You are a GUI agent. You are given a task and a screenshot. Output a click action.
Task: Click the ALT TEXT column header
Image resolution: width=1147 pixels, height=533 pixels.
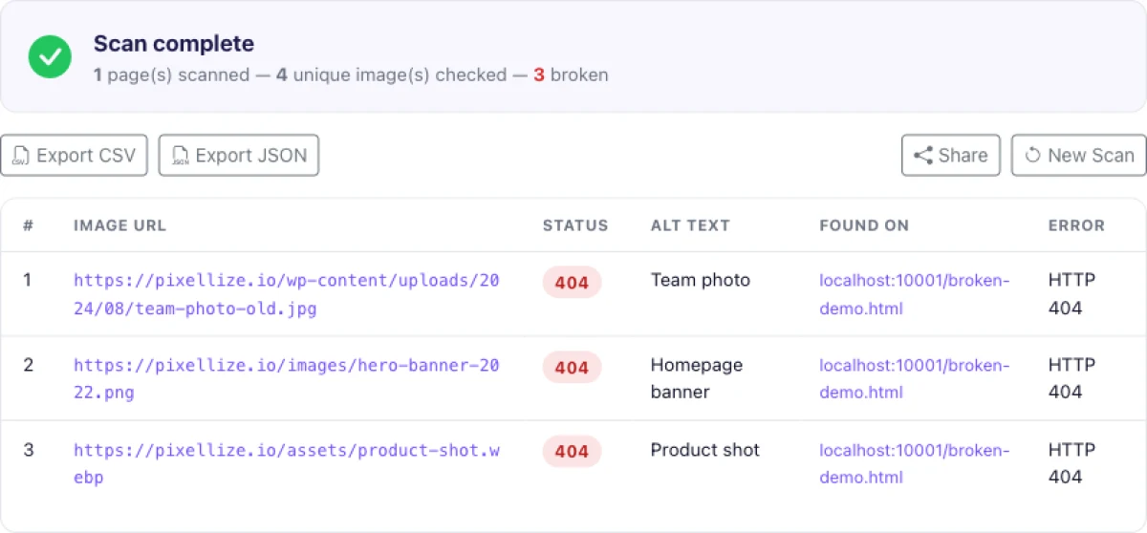tap(690, 226)
